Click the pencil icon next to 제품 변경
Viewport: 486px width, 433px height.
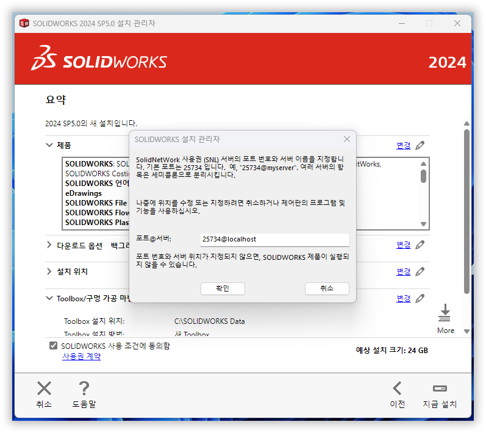(420, 145)
